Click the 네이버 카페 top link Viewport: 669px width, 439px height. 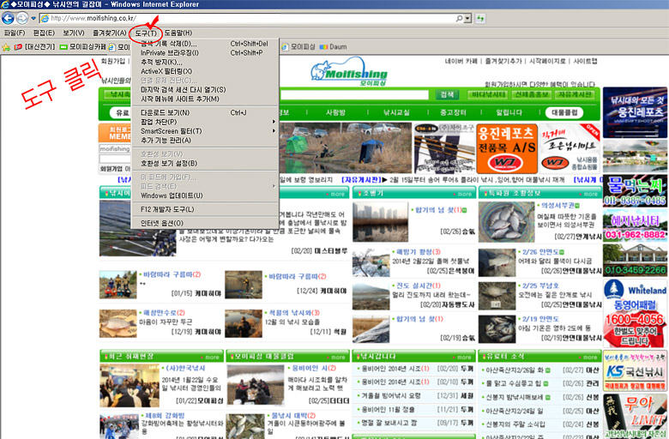coord(461,62)
